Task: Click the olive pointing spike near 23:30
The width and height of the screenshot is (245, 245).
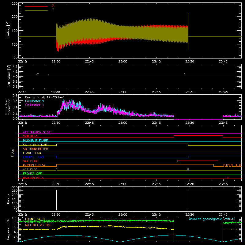Action: (188, 32)
